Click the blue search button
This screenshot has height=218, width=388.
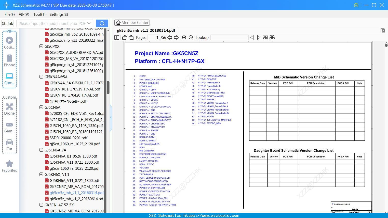(x=102, y=23)
